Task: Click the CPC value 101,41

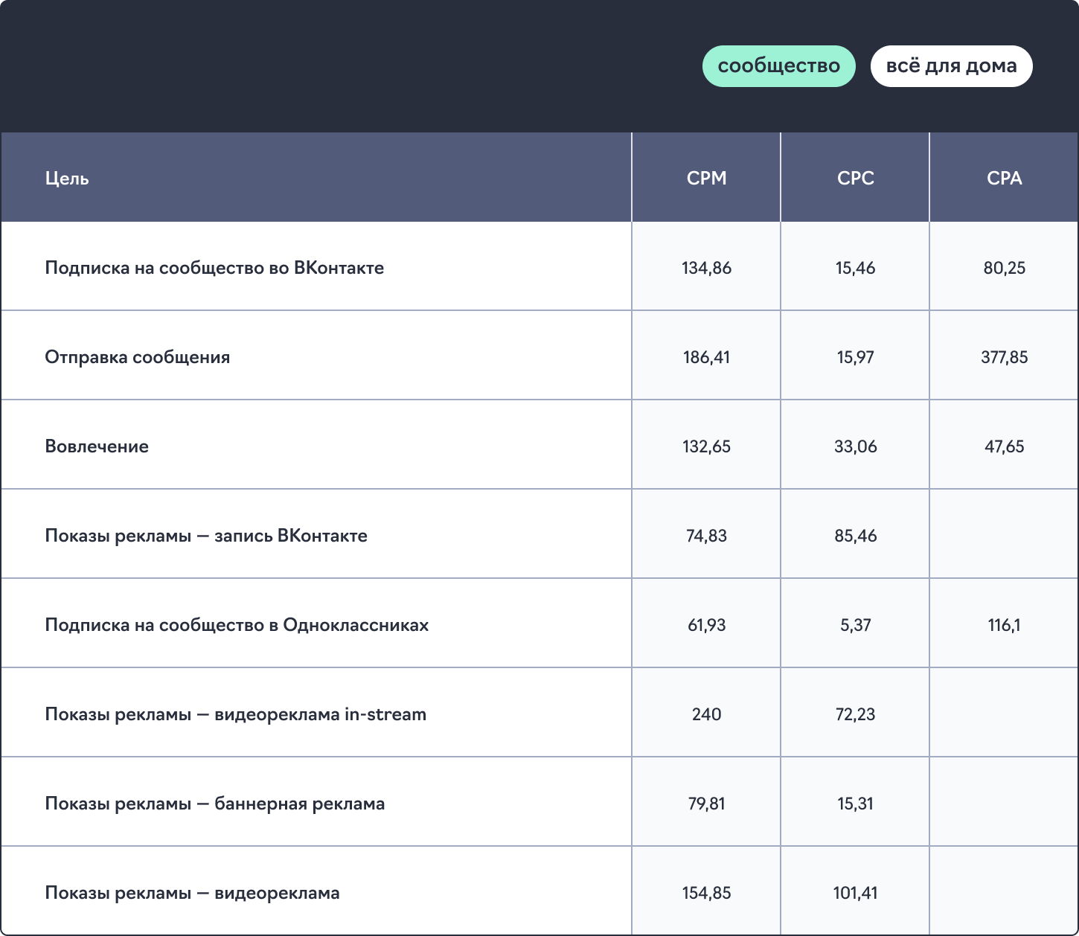Action: [x=855, y=893]
